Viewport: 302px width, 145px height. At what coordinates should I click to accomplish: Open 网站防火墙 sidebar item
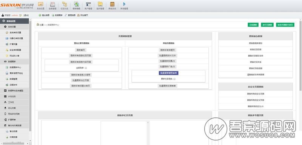tap(14, 56)
